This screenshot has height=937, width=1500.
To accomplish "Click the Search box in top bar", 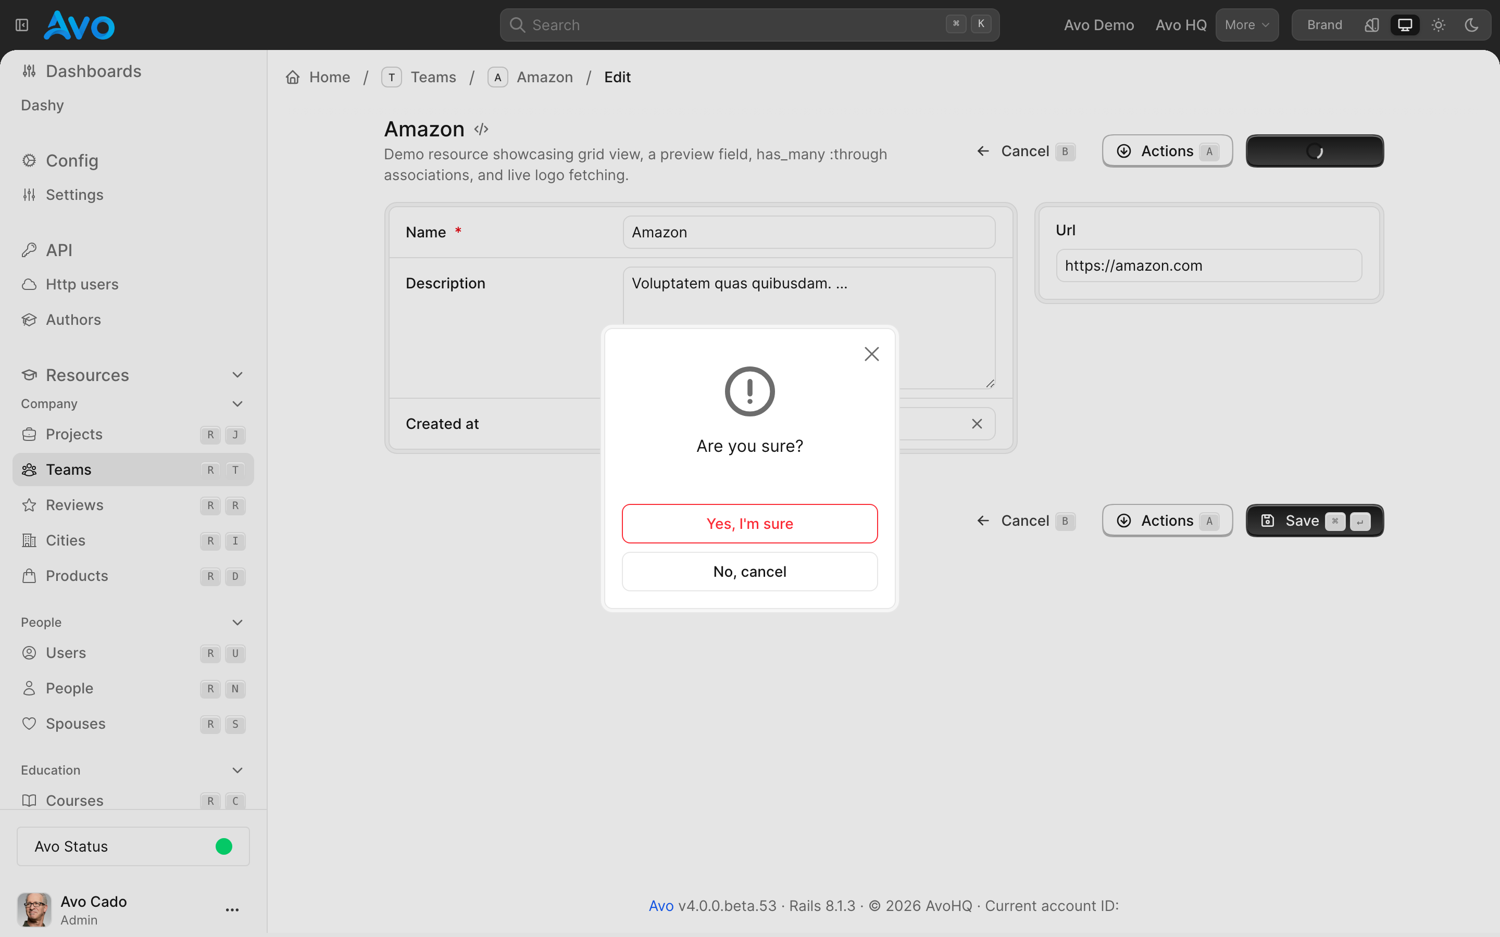I will (x=749, y=25).
